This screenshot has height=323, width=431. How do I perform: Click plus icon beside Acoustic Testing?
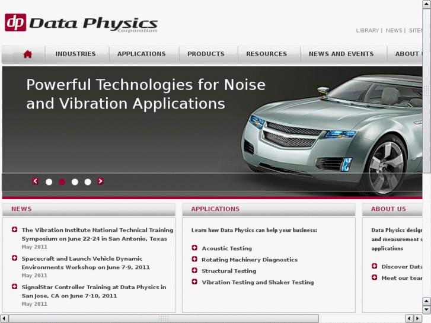[194, 248]
